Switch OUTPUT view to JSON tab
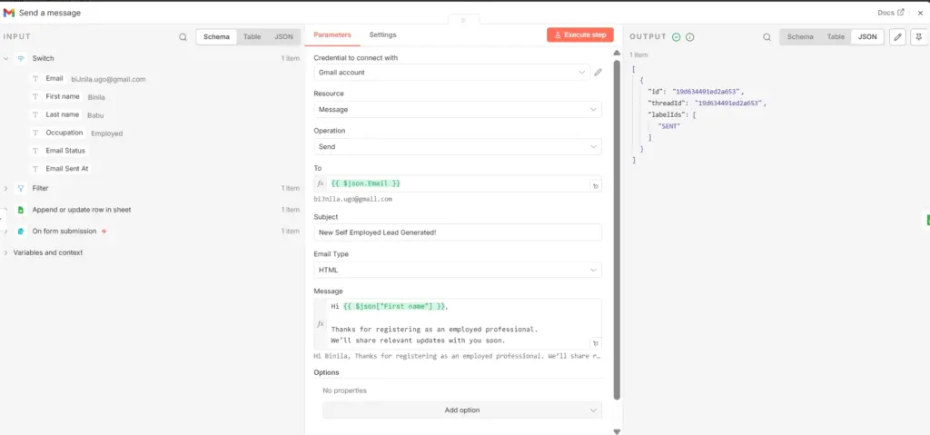Viewport: 930px width, 435px height. [x=867, y=37]
